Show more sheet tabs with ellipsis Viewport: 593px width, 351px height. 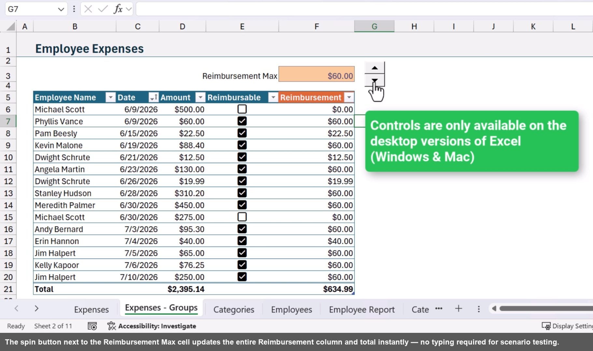pyautogui.click(x=439, y=308)
